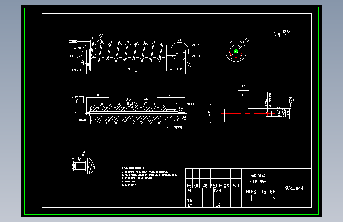The width and height of the screenshot is (343, 222).
Task: Click the 重量 header cell
Action: (x=264, y=192)
